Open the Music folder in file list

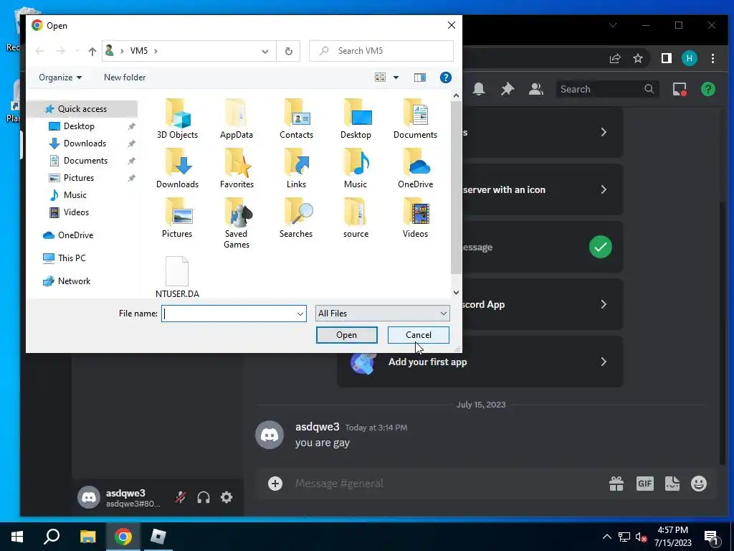click(x=356, y=169)
